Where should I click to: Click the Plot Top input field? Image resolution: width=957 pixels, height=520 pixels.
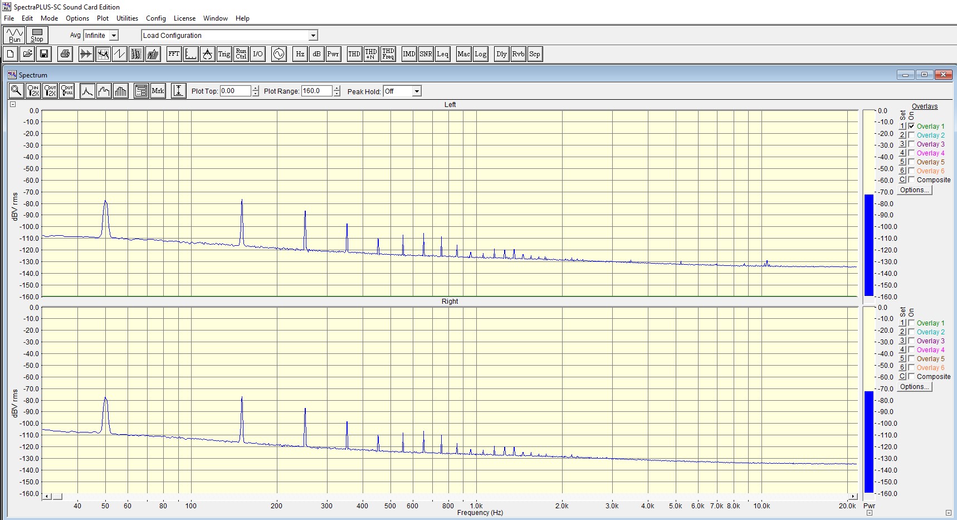point(236,91)
